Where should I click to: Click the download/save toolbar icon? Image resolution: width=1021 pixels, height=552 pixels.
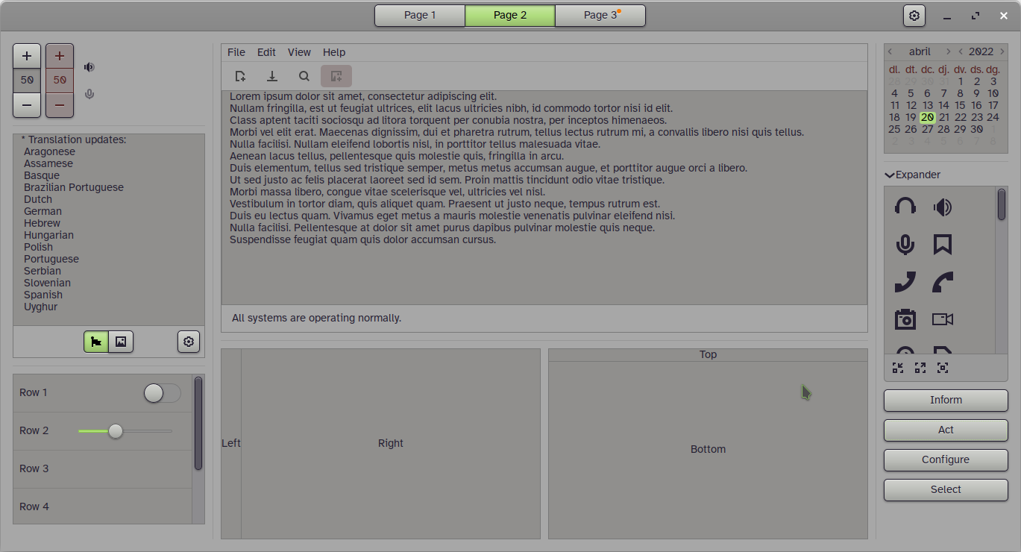tap(272, 76)
